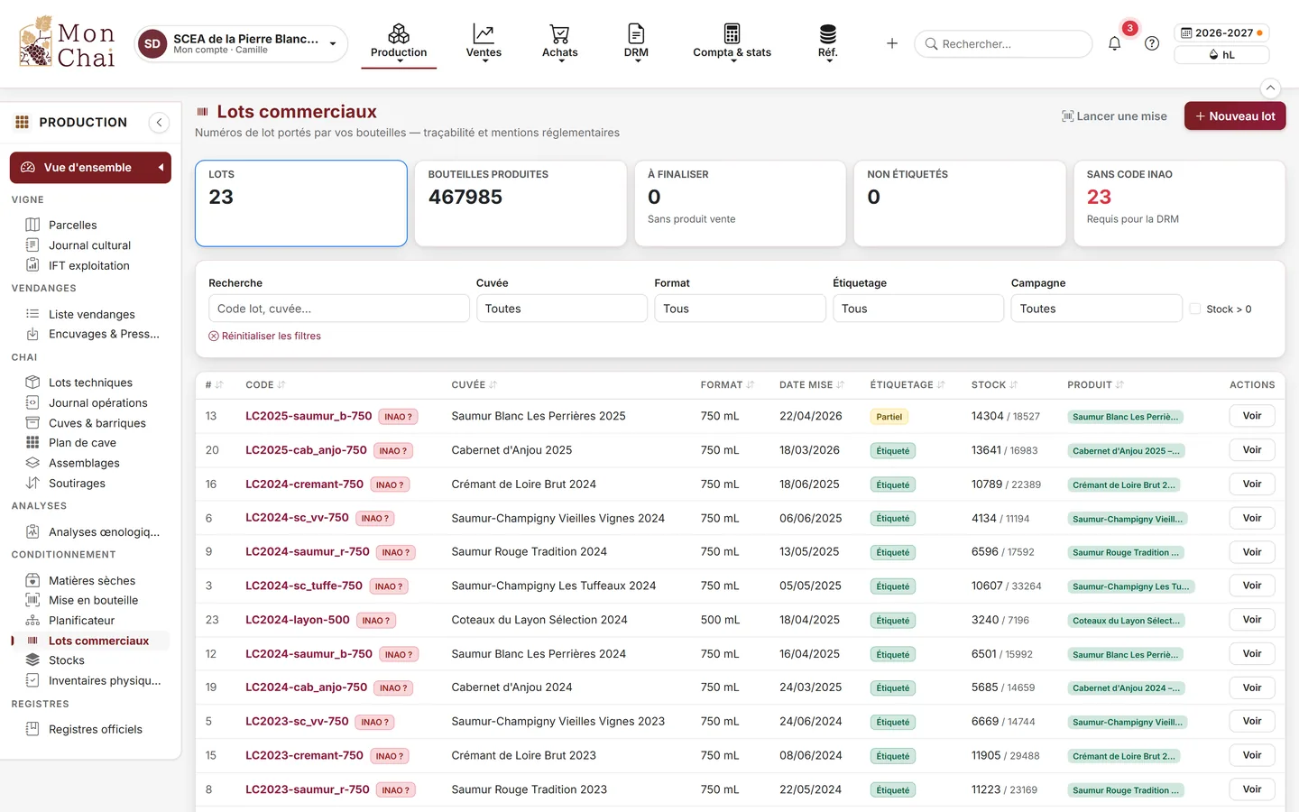Enable the Stock > 0 checkbox
1299x812 pixels.
1195,309
